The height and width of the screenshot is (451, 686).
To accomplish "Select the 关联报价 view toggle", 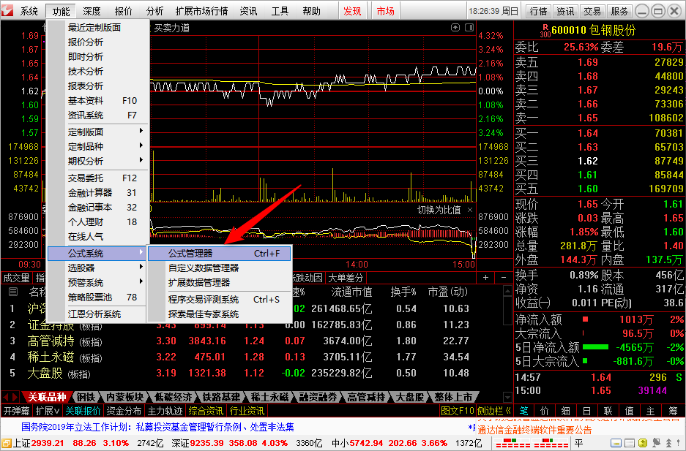I will [x=83, y=411].
